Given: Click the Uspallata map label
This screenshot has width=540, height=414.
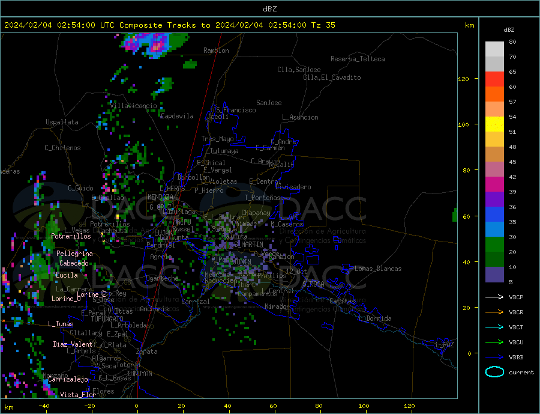Looking at the screenshot, I should [x=62, y=122].
